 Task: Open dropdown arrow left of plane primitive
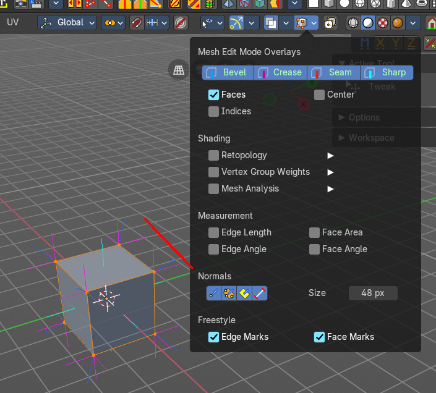[x=295, y=3]
